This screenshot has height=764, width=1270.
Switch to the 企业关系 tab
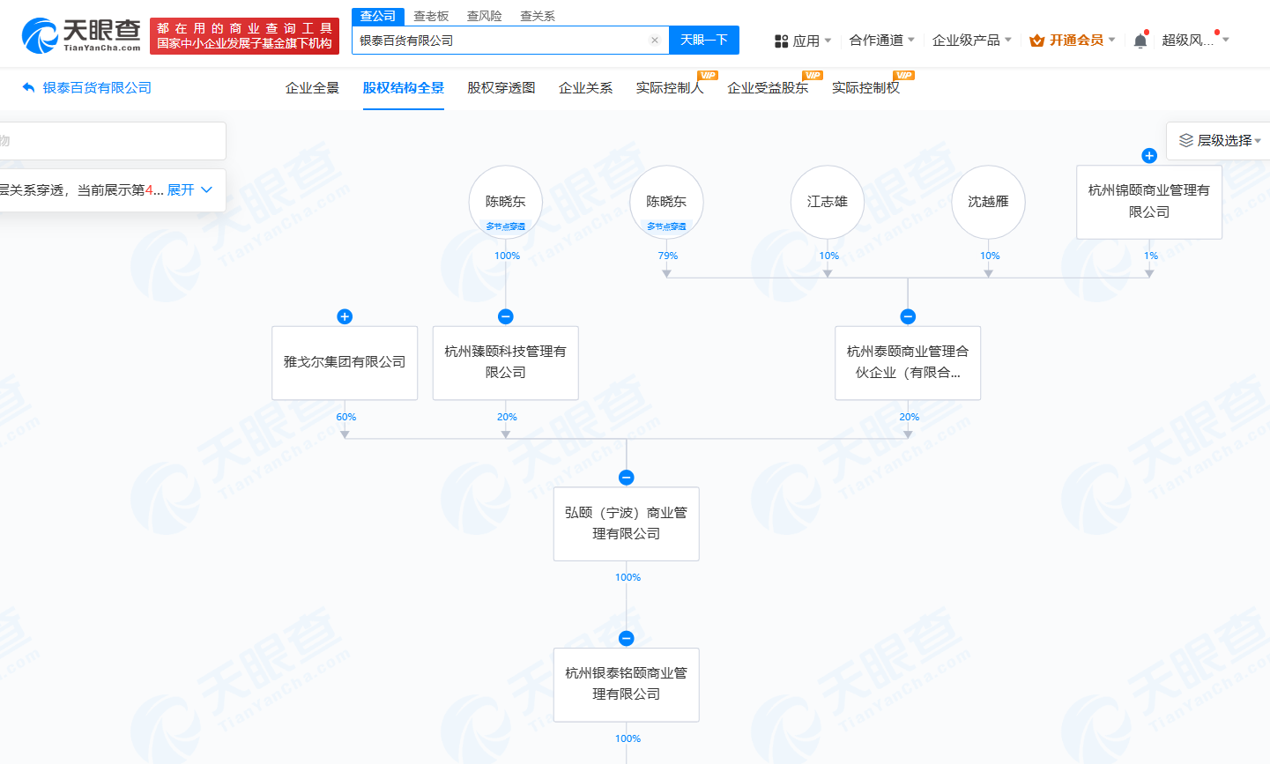click(586, 88)
